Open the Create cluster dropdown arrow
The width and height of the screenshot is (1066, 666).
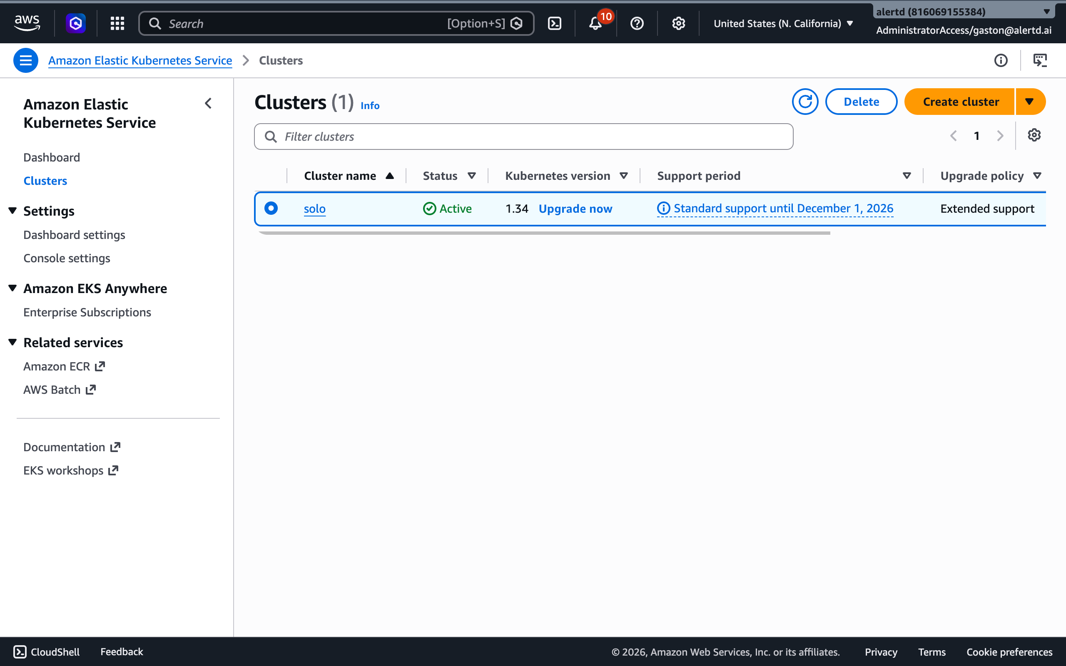(1030, 102)
